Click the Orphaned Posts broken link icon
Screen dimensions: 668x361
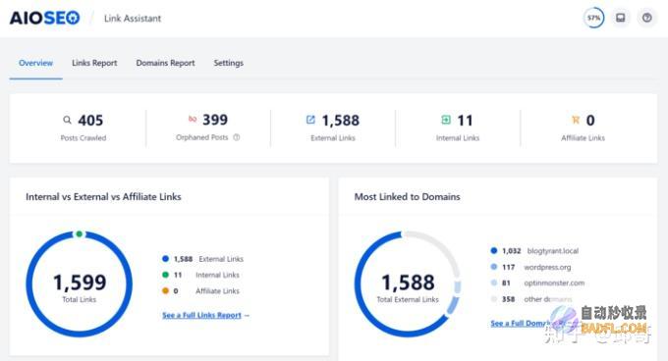[193, 119]
